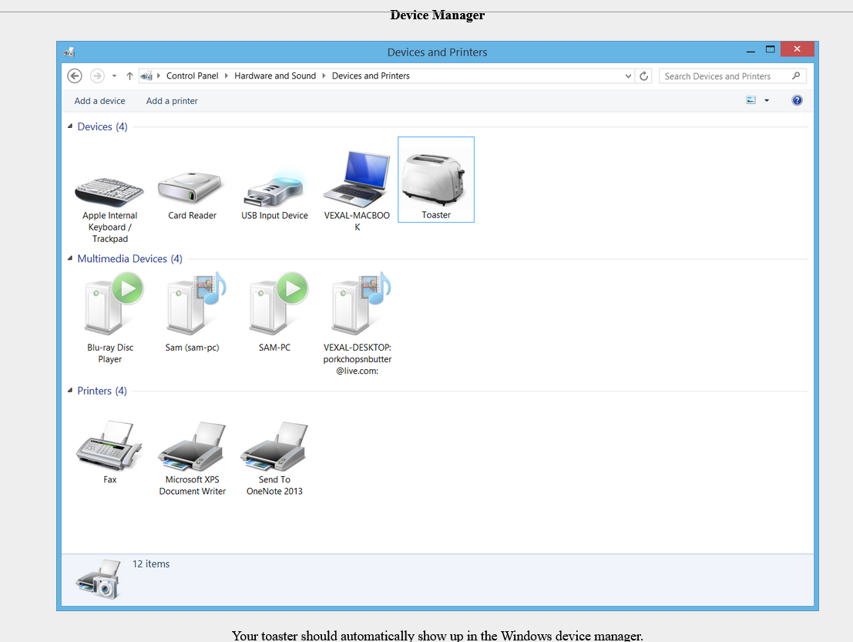Collapse the Devices (4) group
The image size is (853, 642).
coord(71,126)
